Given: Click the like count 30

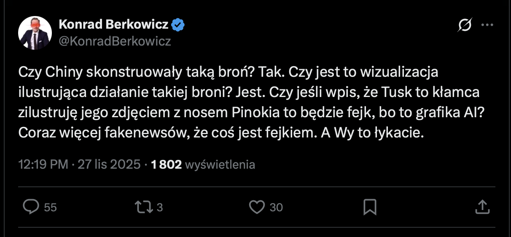Looking at the screenshot, I should click(x=276, y=207).
